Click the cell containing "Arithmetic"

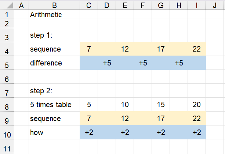tap(46, 15)
